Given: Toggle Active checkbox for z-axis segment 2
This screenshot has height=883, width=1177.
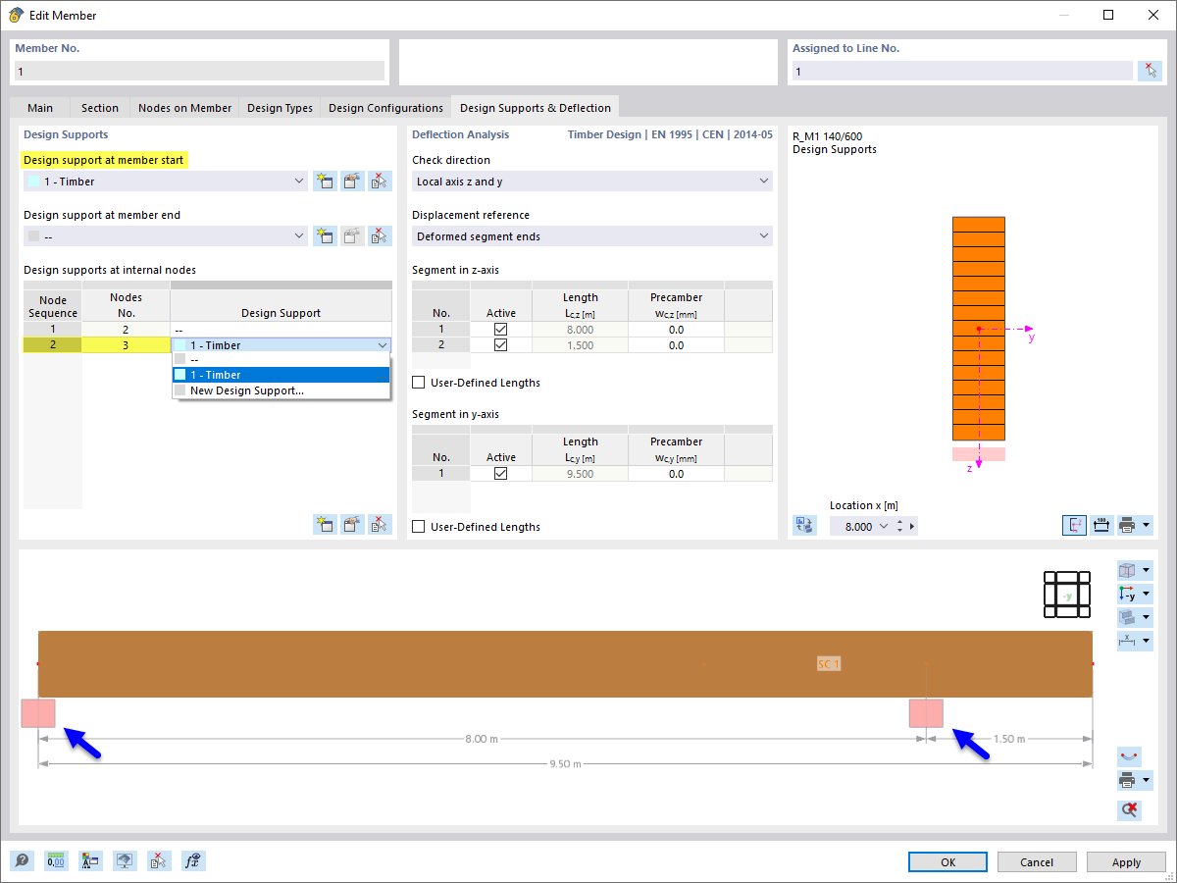Looking at the screenshot, I should coord(500,344).
